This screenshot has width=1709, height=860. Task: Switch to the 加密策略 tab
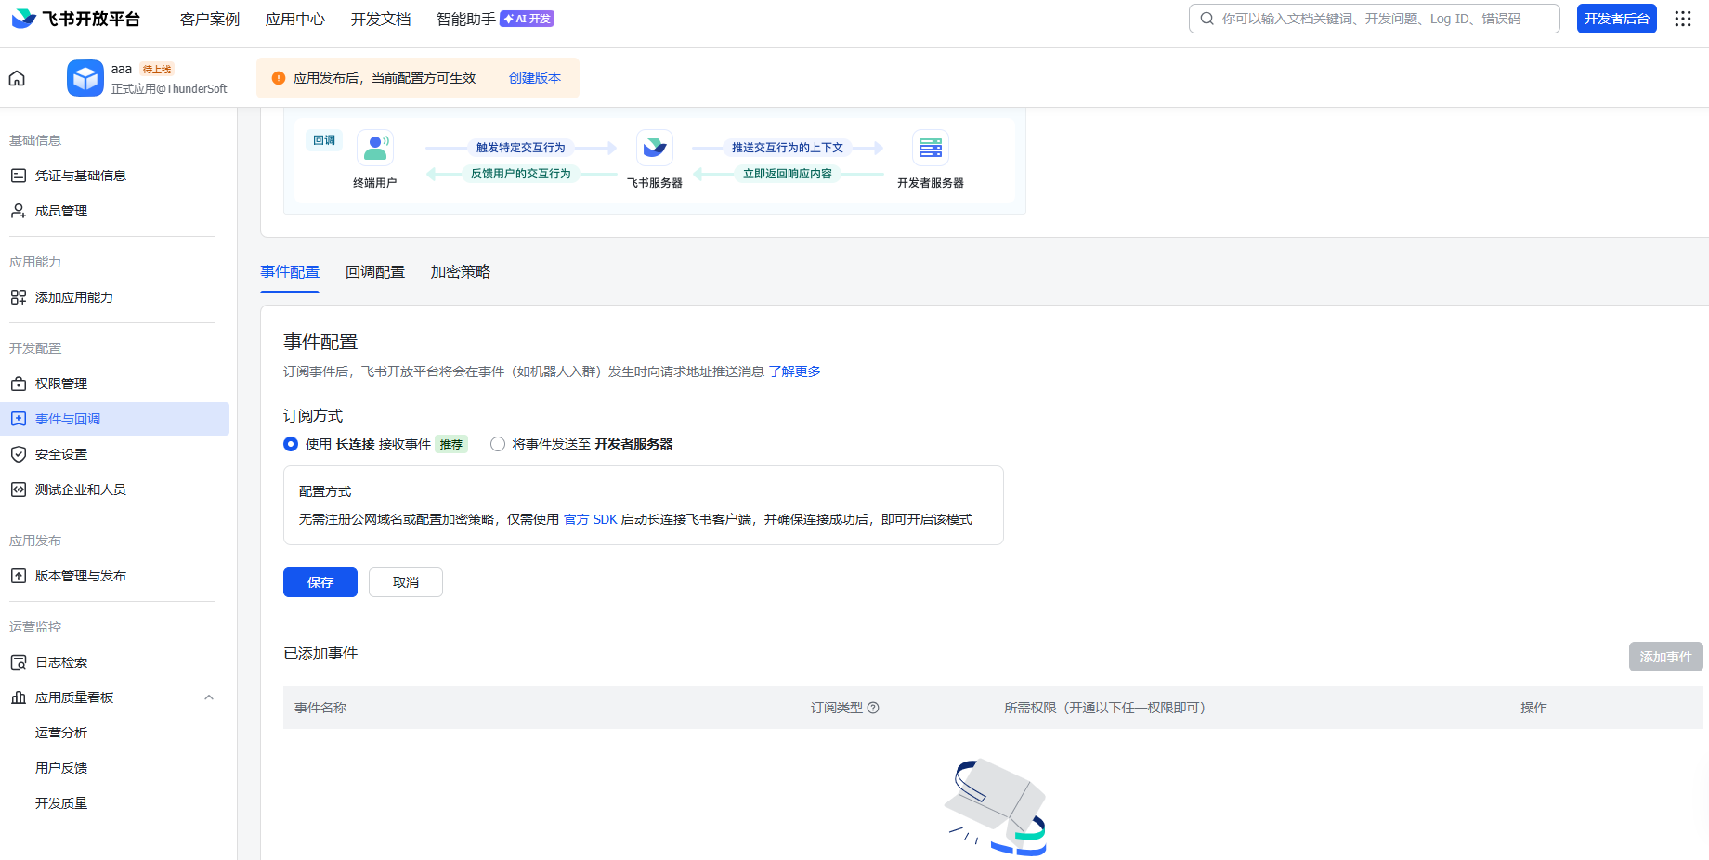[x=460, y=272]
